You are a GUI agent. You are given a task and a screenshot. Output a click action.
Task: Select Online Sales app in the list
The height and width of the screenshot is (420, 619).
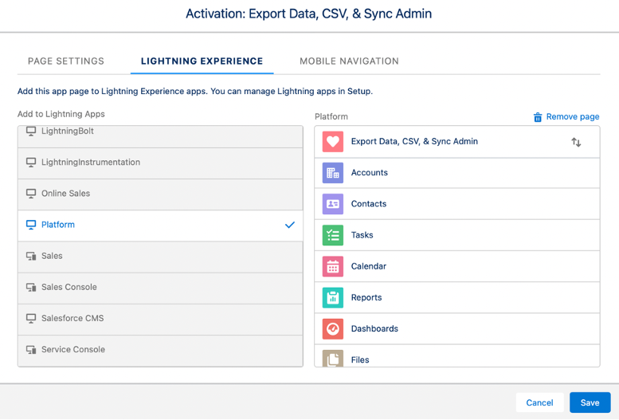click(x=65, y=194)
